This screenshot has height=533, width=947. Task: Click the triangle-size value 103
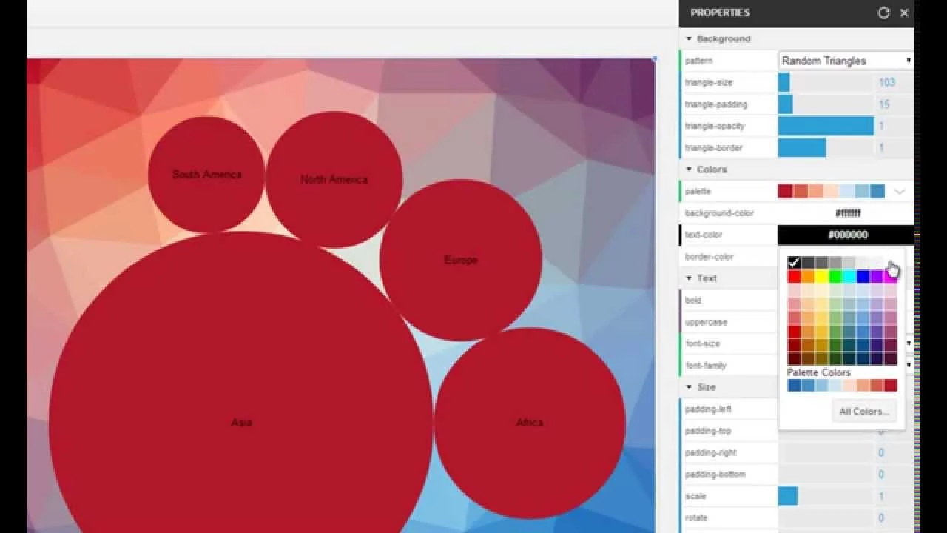(886, 82)
